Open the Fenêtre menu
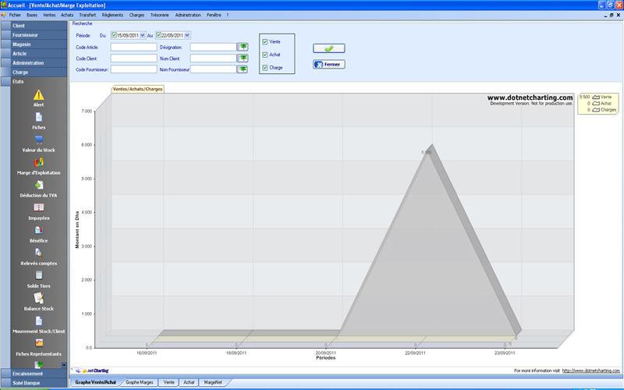The image size is (624, 390). click(214, 15)
